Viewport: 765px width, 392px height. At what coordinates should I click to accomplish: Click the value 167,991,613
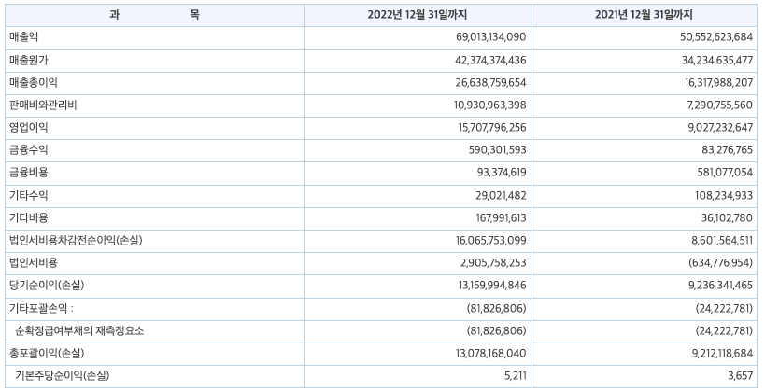tap(501, 217)
